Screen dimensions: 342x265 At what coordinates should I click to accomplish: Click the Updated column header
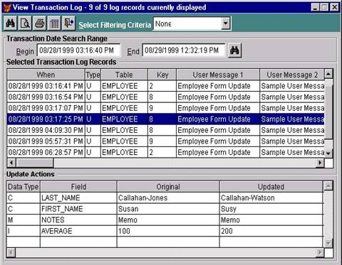click(x=271, y=187)
